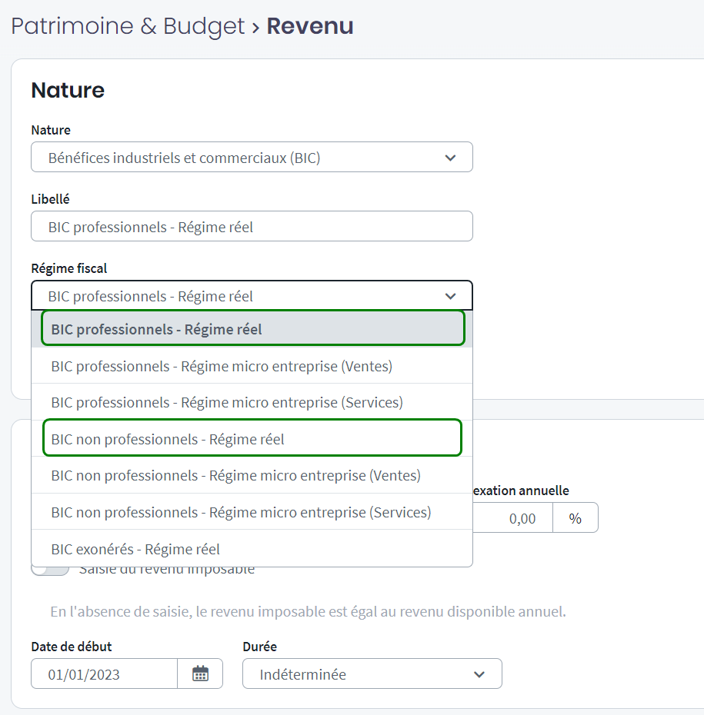The height and width of the screenshot is (715, 704).
Task: Click into the Libellé text field
Action: pyautogui.click(x=252, y=227)
